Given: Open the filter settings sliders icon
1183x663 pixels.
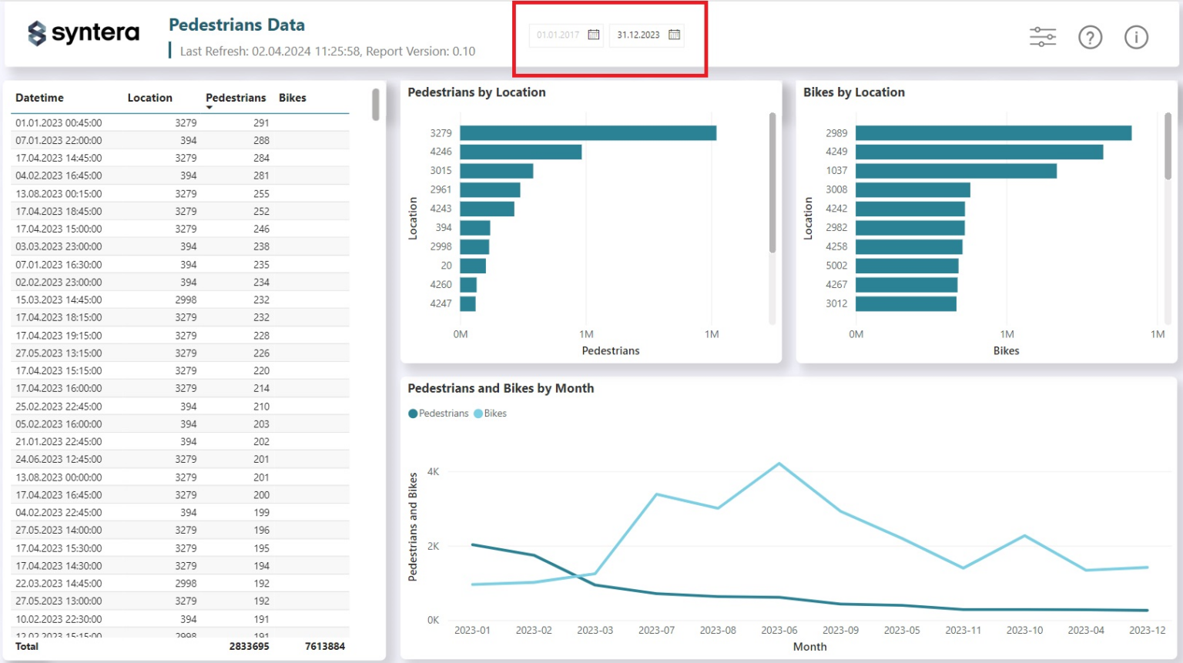Looking at the screenshot, I should tap(1042, 36).
